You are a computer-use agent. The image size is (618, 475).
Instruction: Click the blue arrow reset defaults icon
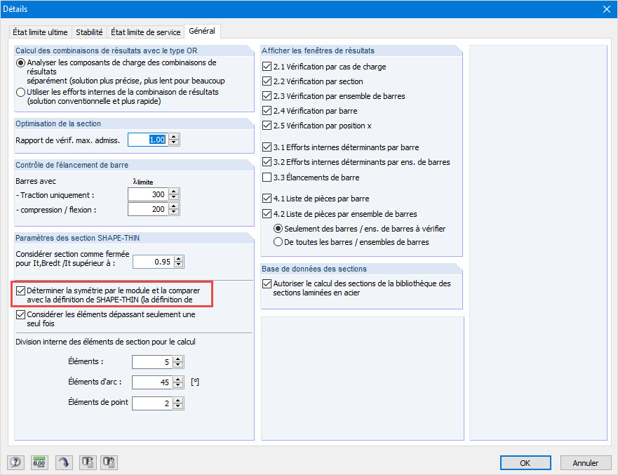[64, 462]
